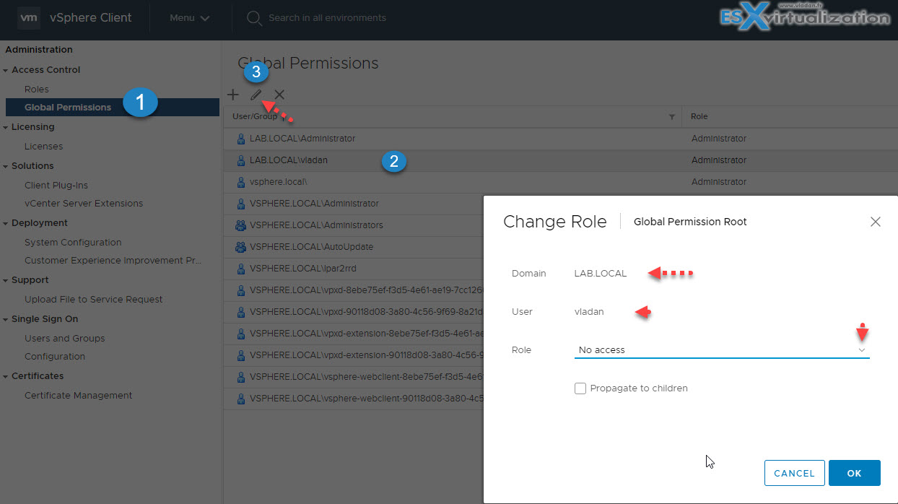Open the Role dropdown showing No access
The image size is (898, 504).
[x=722, y=349]
